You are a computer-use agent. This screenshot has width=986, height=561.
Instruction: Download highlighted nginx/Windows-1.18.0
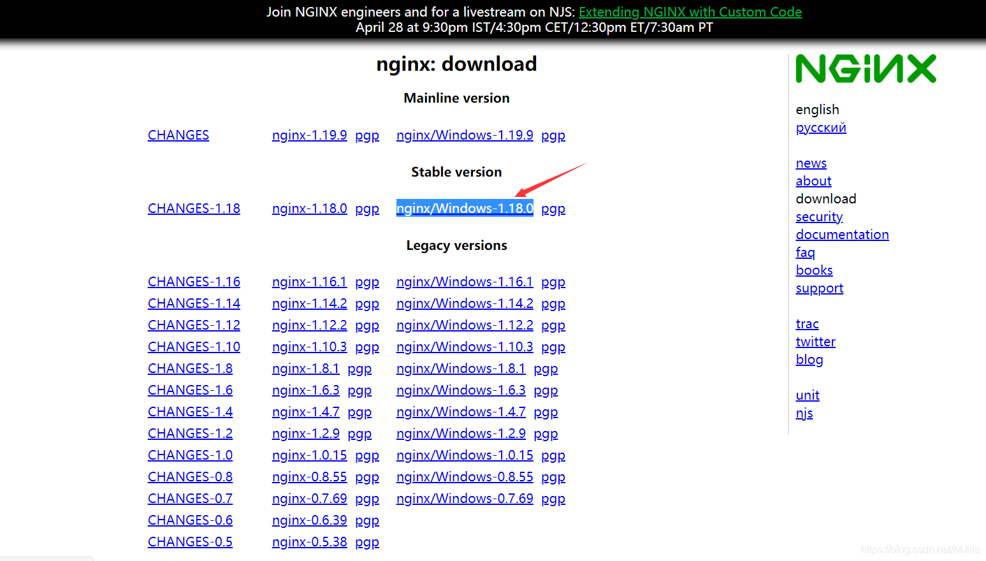pos(465,208)
